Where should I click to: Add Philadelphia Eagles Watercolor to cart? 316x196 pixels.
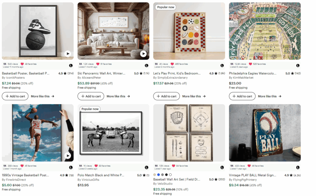242,96
